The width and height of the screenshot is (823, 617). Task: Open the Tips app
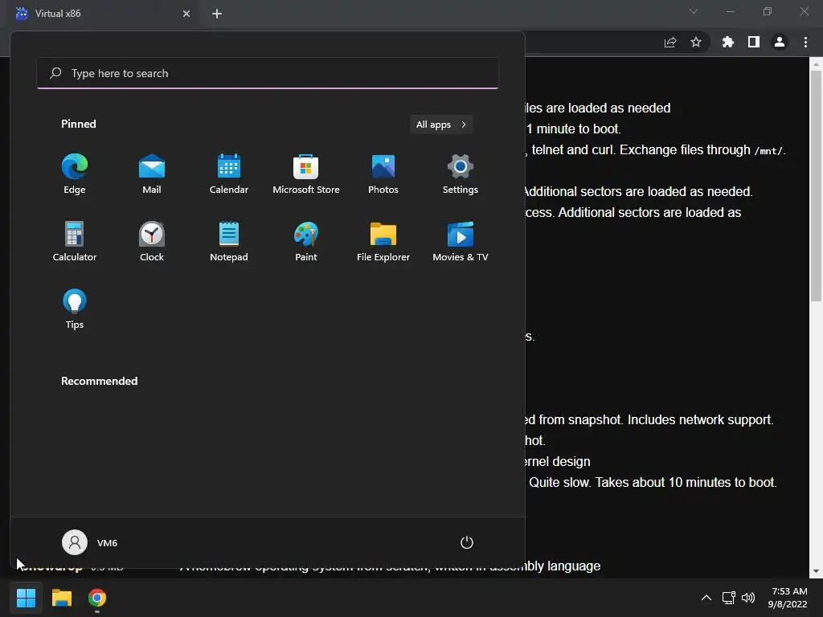click(75, 309)
